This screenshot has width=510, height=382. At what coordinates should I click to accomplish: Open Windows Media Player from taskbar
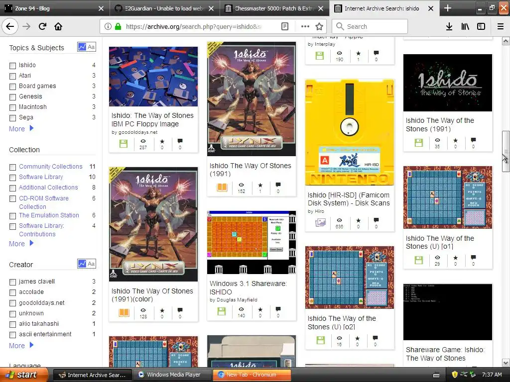[x=172, y=375]
